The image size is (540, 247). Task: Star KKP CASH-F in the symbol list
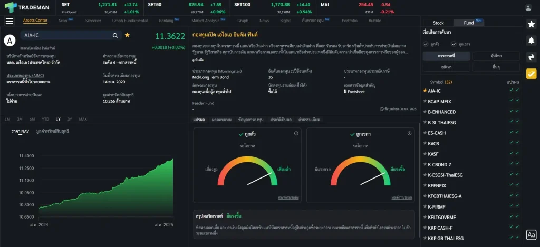point(425,228)
